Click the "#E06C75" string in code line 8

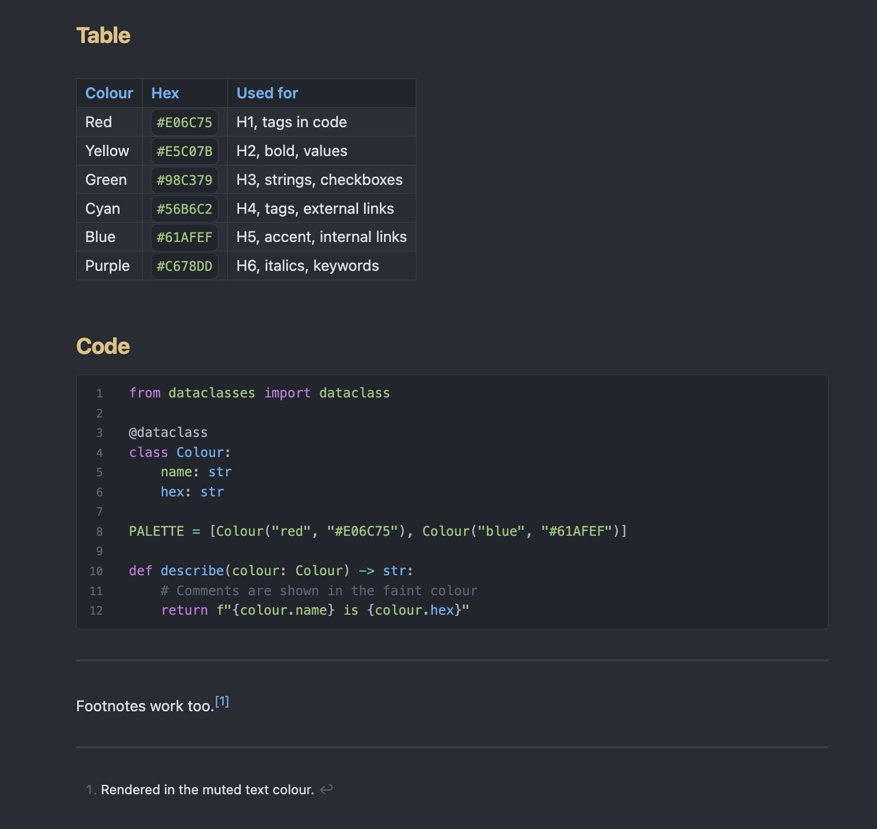pos(362,531)
